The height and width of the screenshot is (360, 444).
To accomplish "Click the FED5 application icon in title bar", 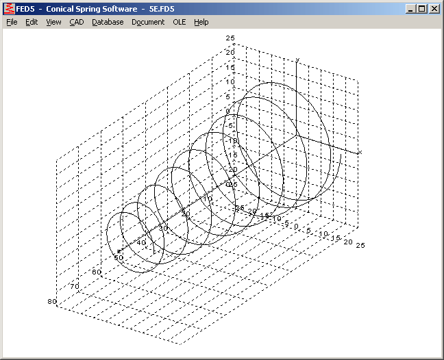I will coord(9,9).
